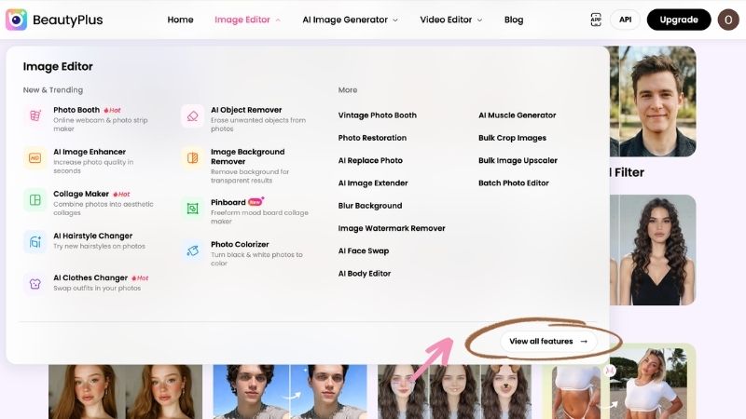Go to the Home page

180,20
